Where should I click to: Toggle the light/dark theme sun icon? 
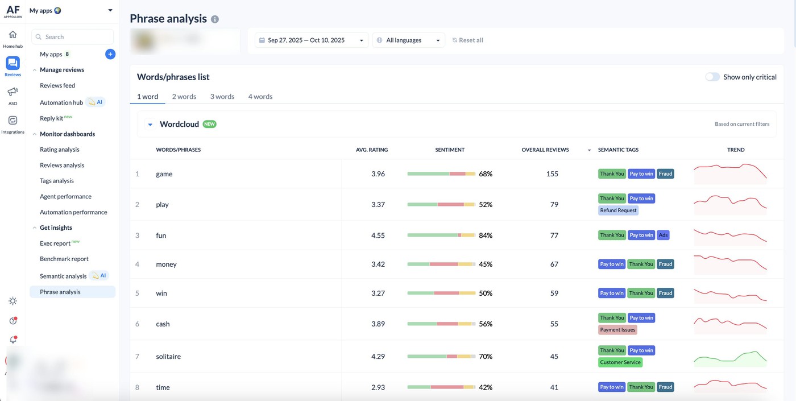coord(13,301)
